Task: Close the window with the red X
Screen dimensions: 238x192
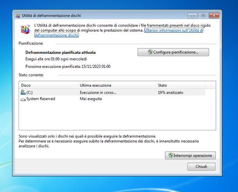Action: pos(214,16)
